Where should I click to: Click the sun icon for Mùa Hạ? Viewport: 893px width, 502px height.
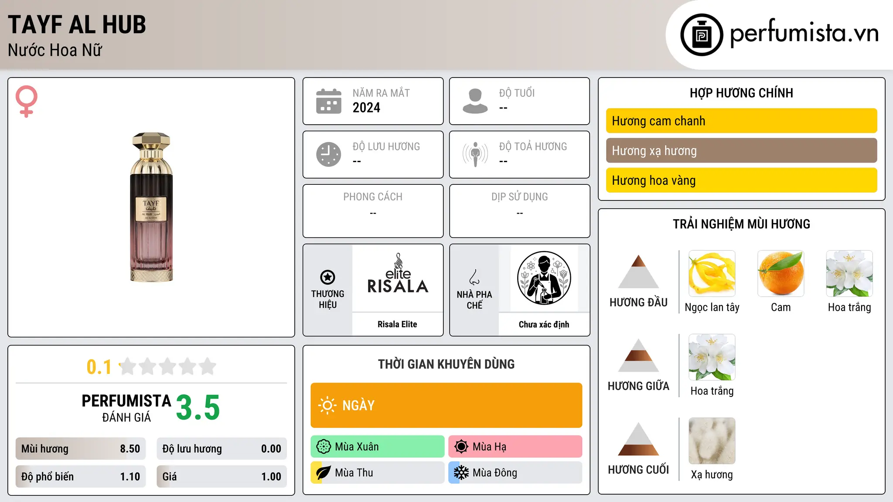point(461,447)
